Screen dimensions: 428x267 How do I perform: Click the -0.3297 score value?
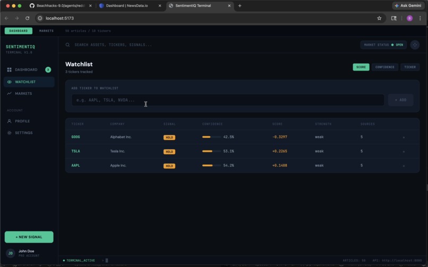279,137
